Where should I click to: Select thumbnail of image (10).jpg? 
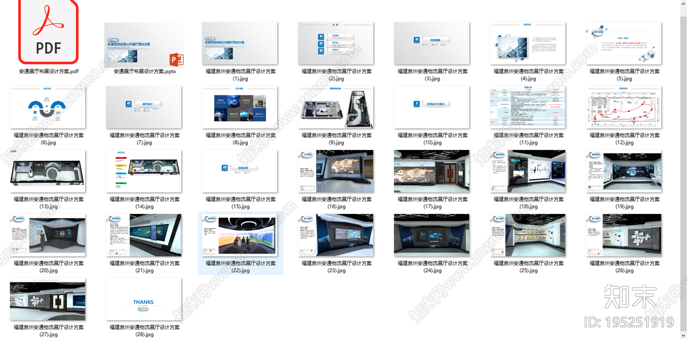[x=432, y=107]
